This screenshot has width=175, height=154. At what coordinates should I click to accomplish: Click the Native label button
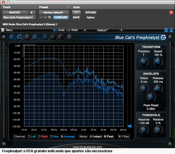(91, 17)
